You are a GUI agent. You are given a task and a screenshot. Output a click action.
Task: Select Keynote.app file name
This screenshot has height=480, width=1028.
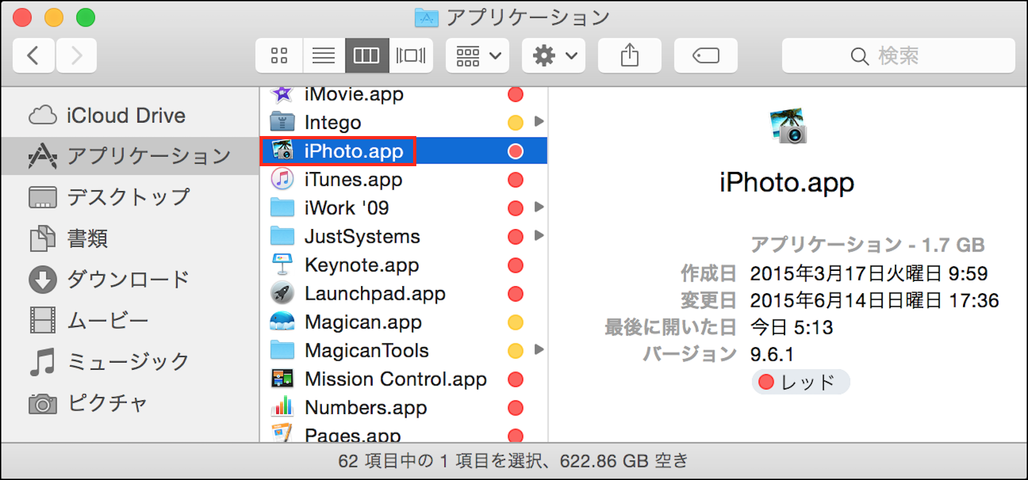pos(362,265)
